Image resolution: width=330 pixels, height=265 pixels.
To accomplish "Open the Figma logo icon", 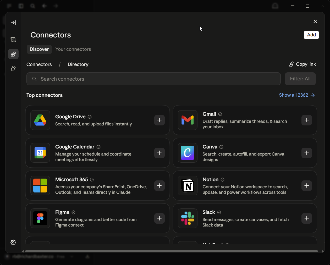I will click(x=40, y=218).
